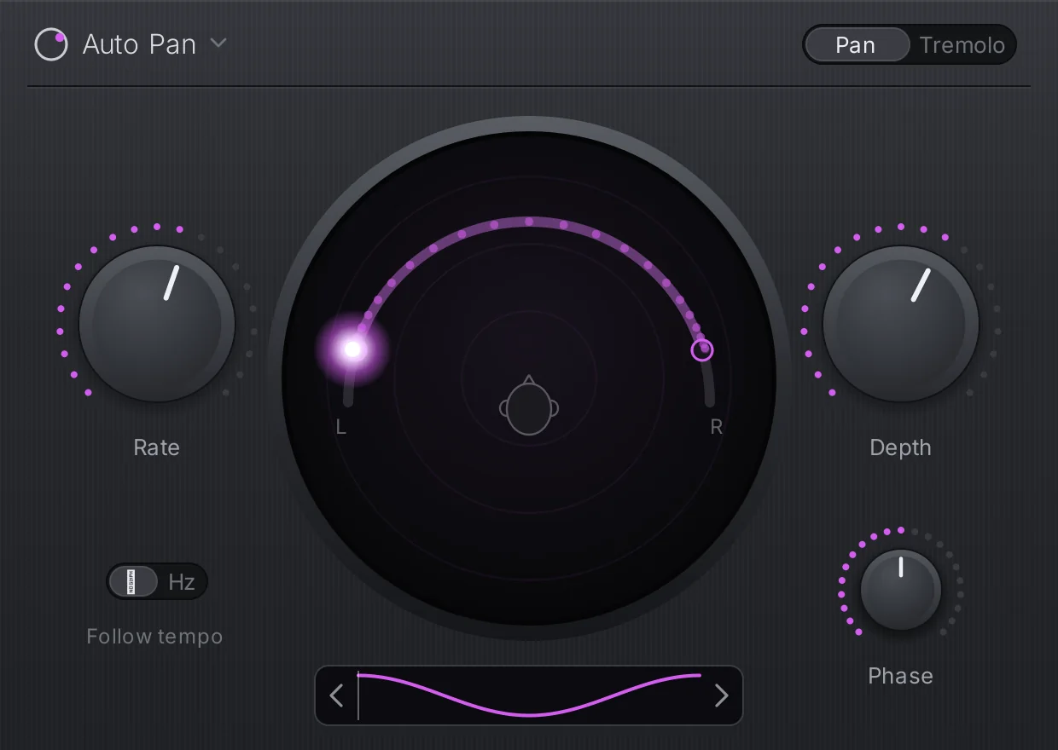
Task: Click the L label on pan arc
Action: [341, 428]
